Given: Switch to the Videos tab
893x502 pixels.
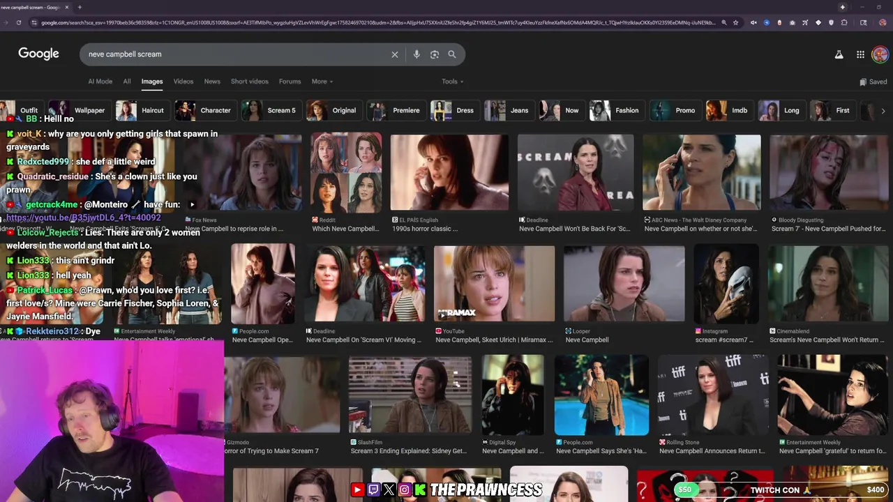Looking at the screenshot, I should (x=183, y=82).
